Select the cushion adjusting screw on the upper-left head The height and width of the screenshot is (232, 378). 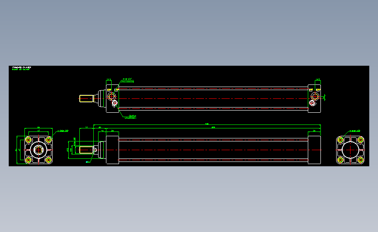pyautogui.click(x=115, y=104)
